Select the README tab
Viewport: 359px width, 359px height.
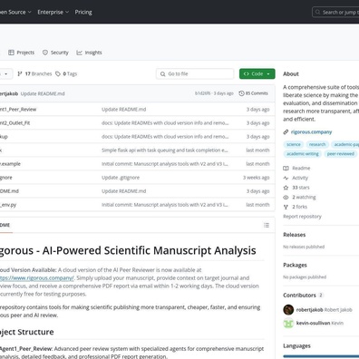pyautogui.click(x=5, y=225)
